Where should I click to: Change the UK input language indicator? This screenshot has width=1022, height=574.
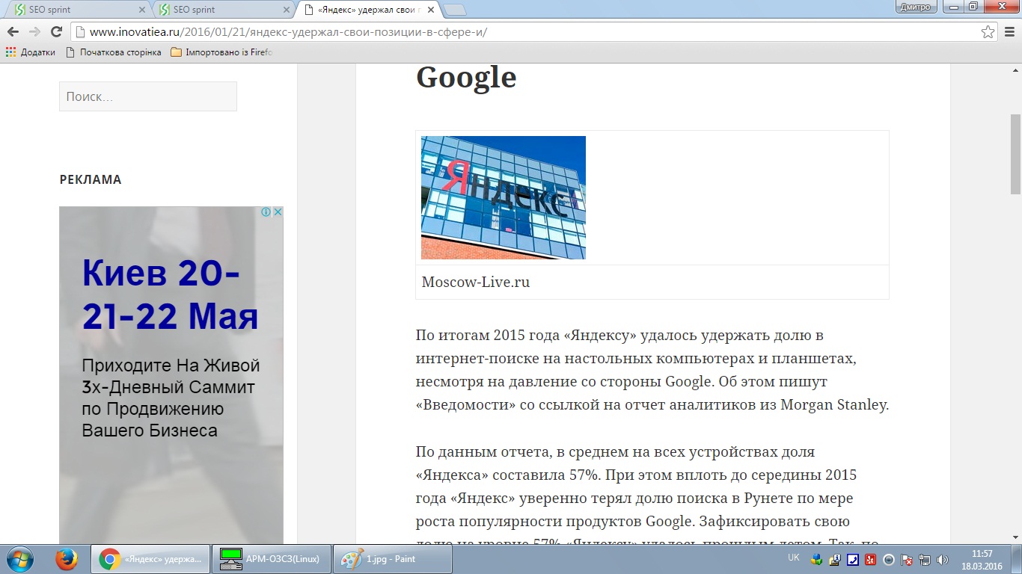(794, 558)
